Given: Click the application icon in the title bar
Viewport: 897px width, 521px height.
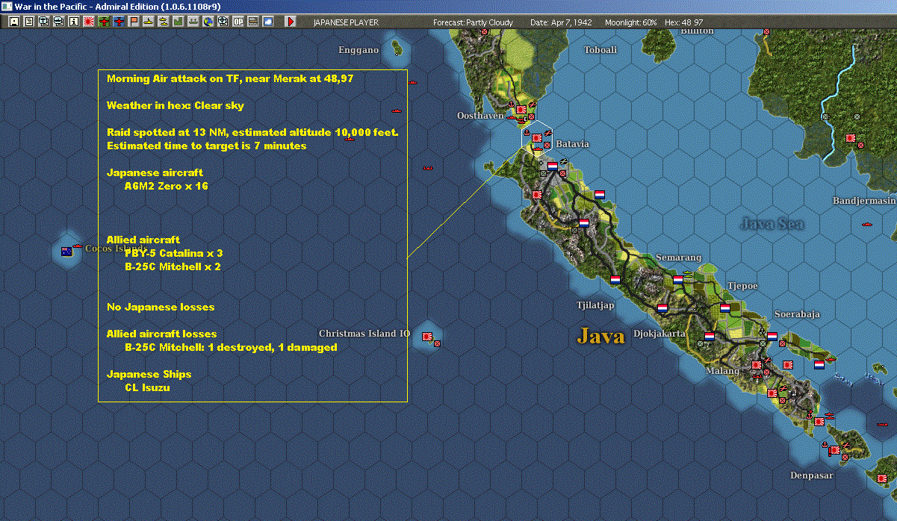Looking at the screenshot, I should (x=7, y=6).
